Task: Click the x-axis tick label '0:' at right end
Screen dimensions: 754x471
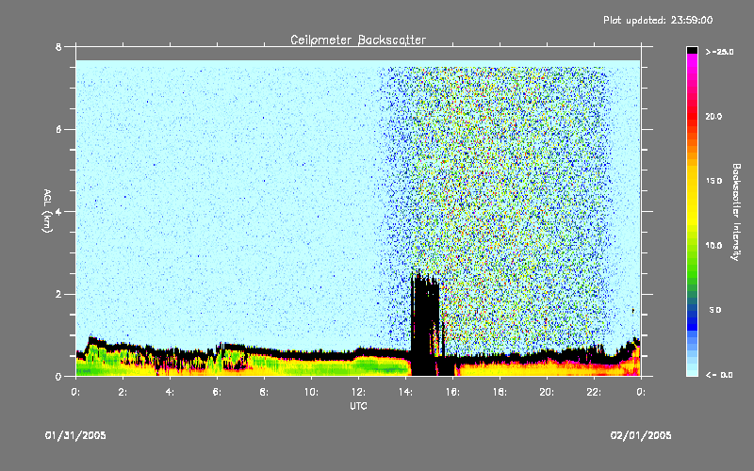Action: click(641, 392)
